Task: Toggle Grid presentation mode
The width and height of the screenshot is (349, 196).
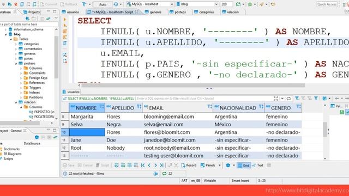Action: pyautogui.click(x=244, y=166)
